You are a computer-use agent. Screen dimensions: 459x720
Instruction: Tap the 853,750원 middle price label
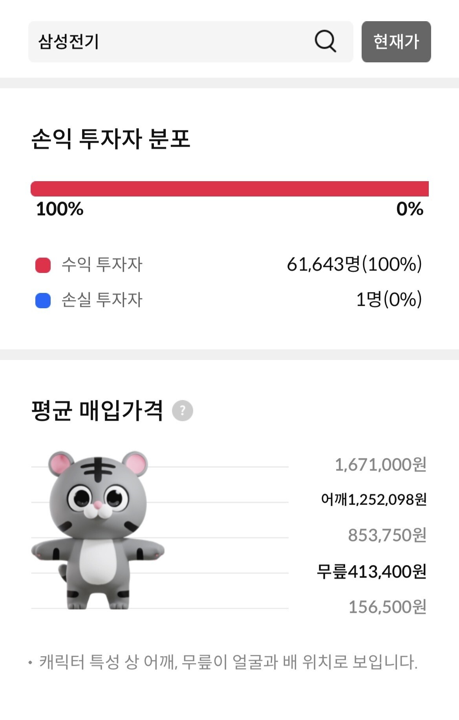pyautogui.click(x=387, y=535)
